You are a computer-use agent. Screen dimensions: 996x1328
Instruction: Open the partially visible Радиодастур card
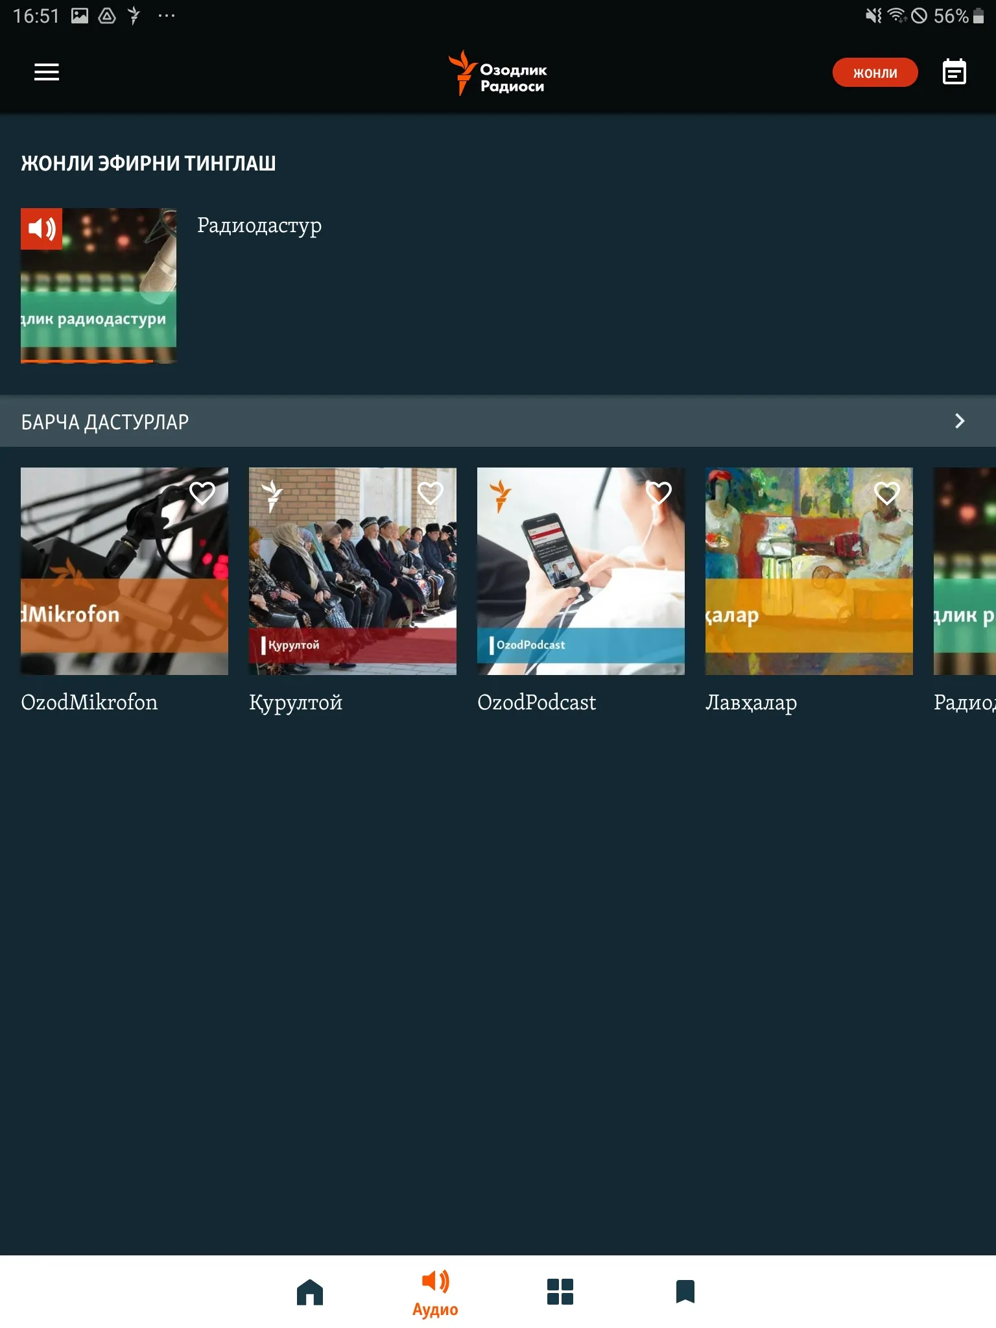coord(965,571)
